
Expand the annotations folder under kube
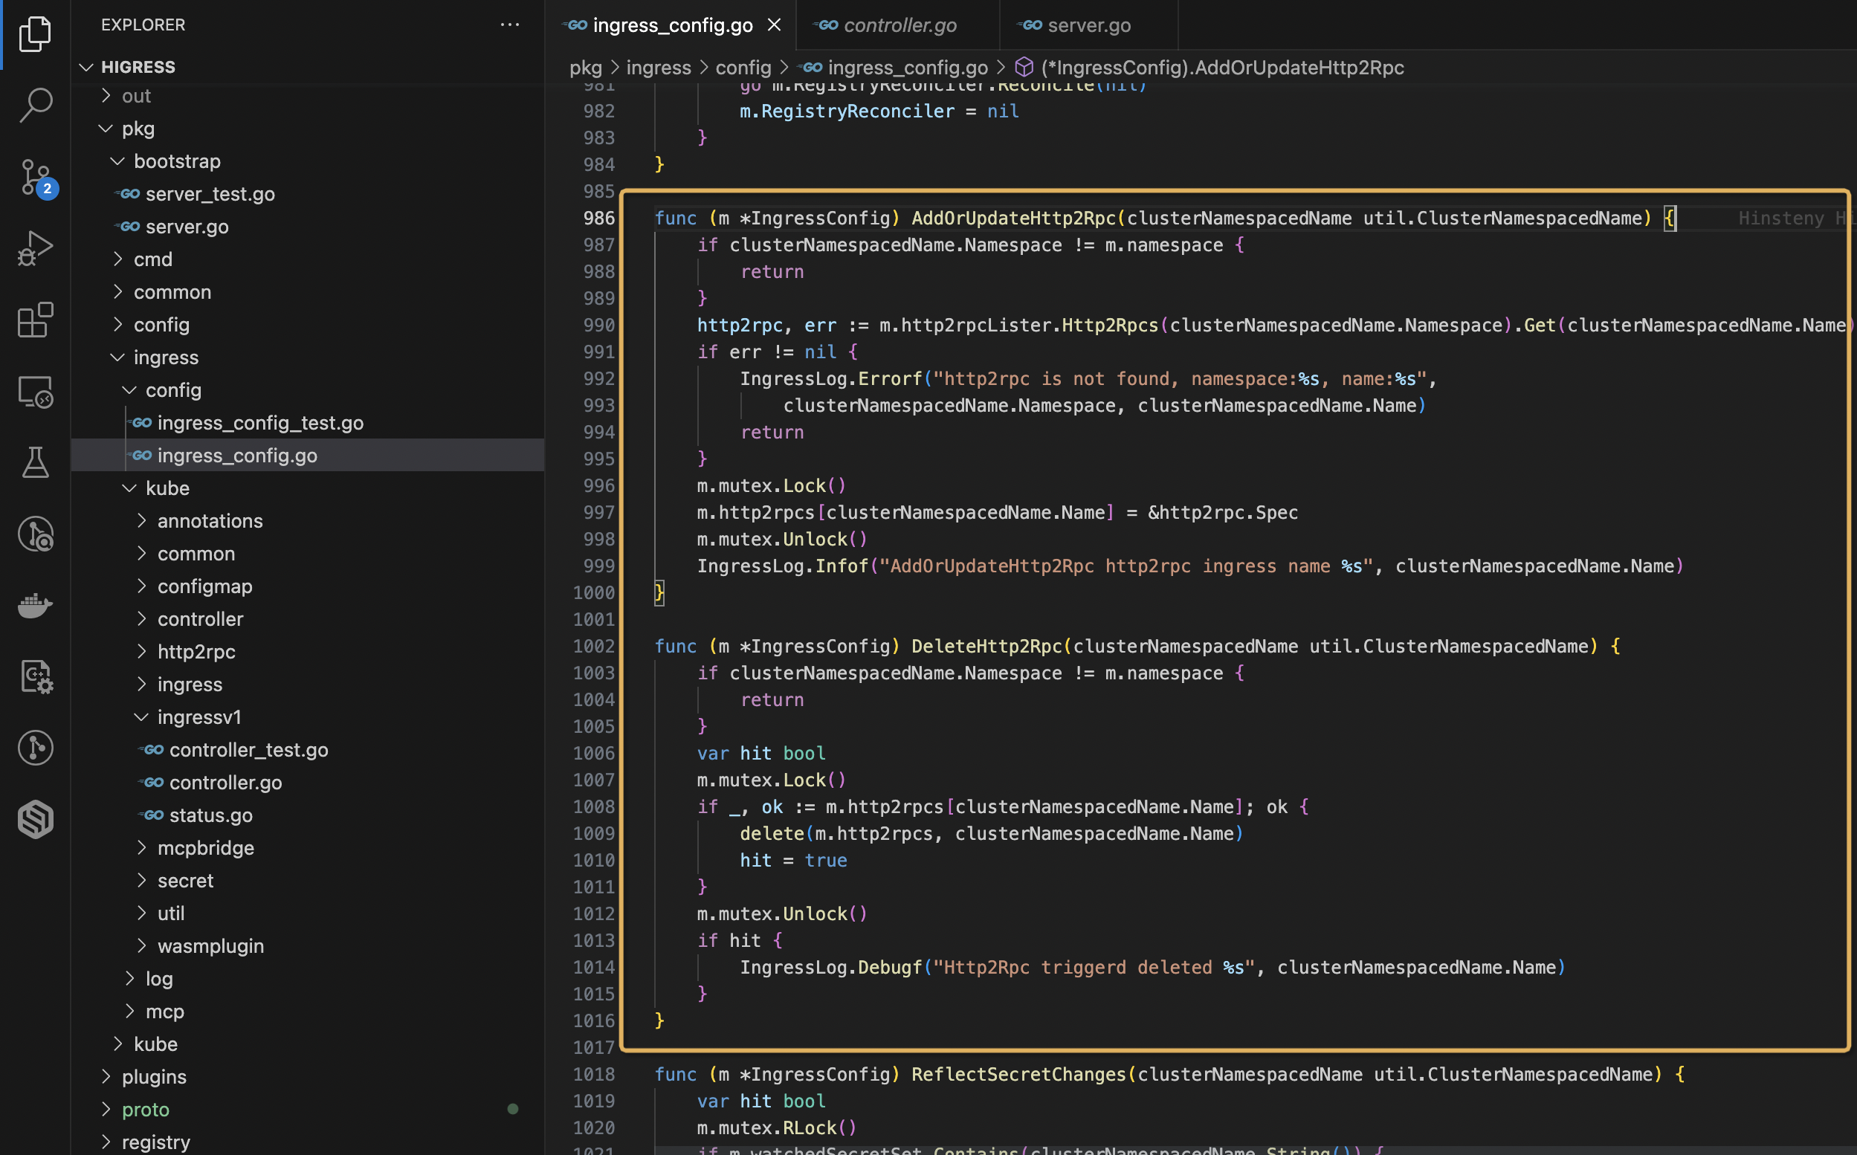click(143, 520)
